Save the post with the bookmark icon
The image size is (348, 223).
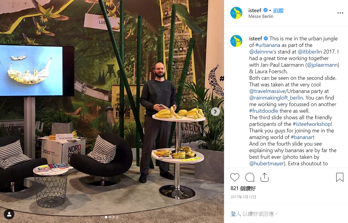[x=340, y=177]
